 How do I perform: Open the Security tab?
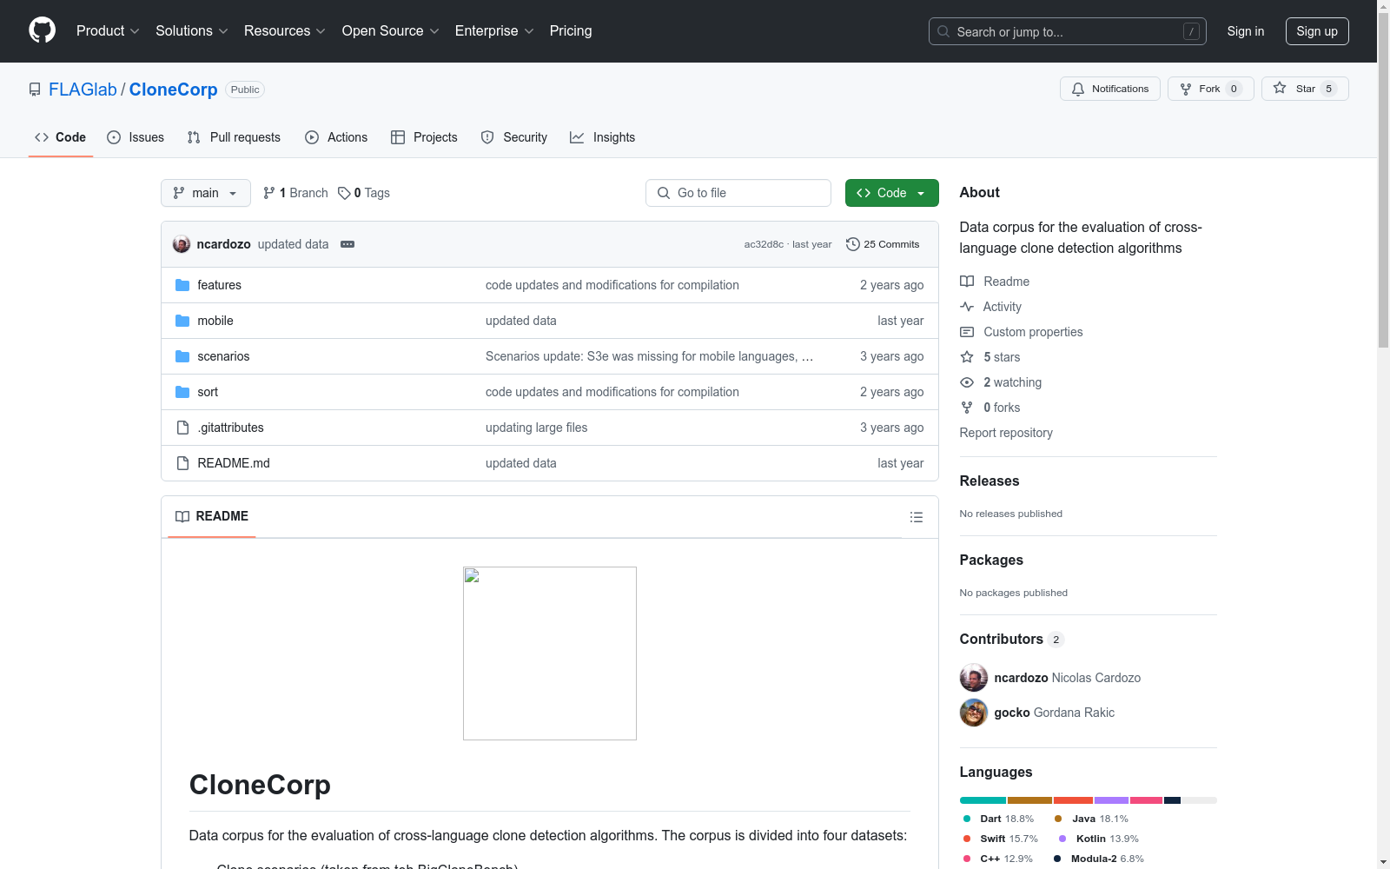[514, 137]
